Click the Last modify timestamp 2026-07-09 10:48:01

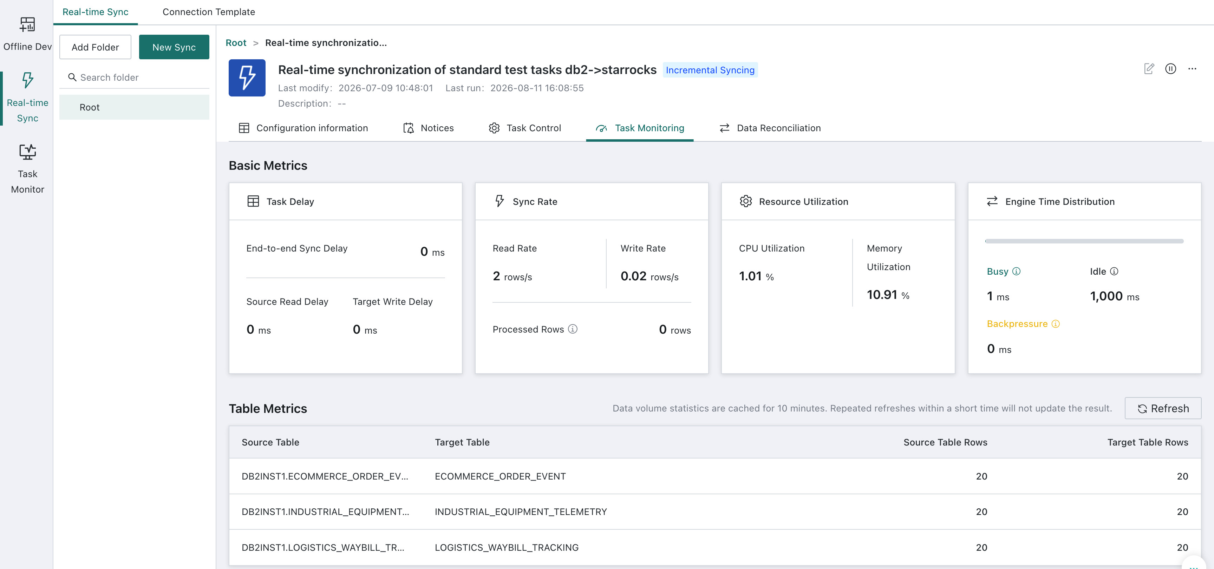point(385,88)
